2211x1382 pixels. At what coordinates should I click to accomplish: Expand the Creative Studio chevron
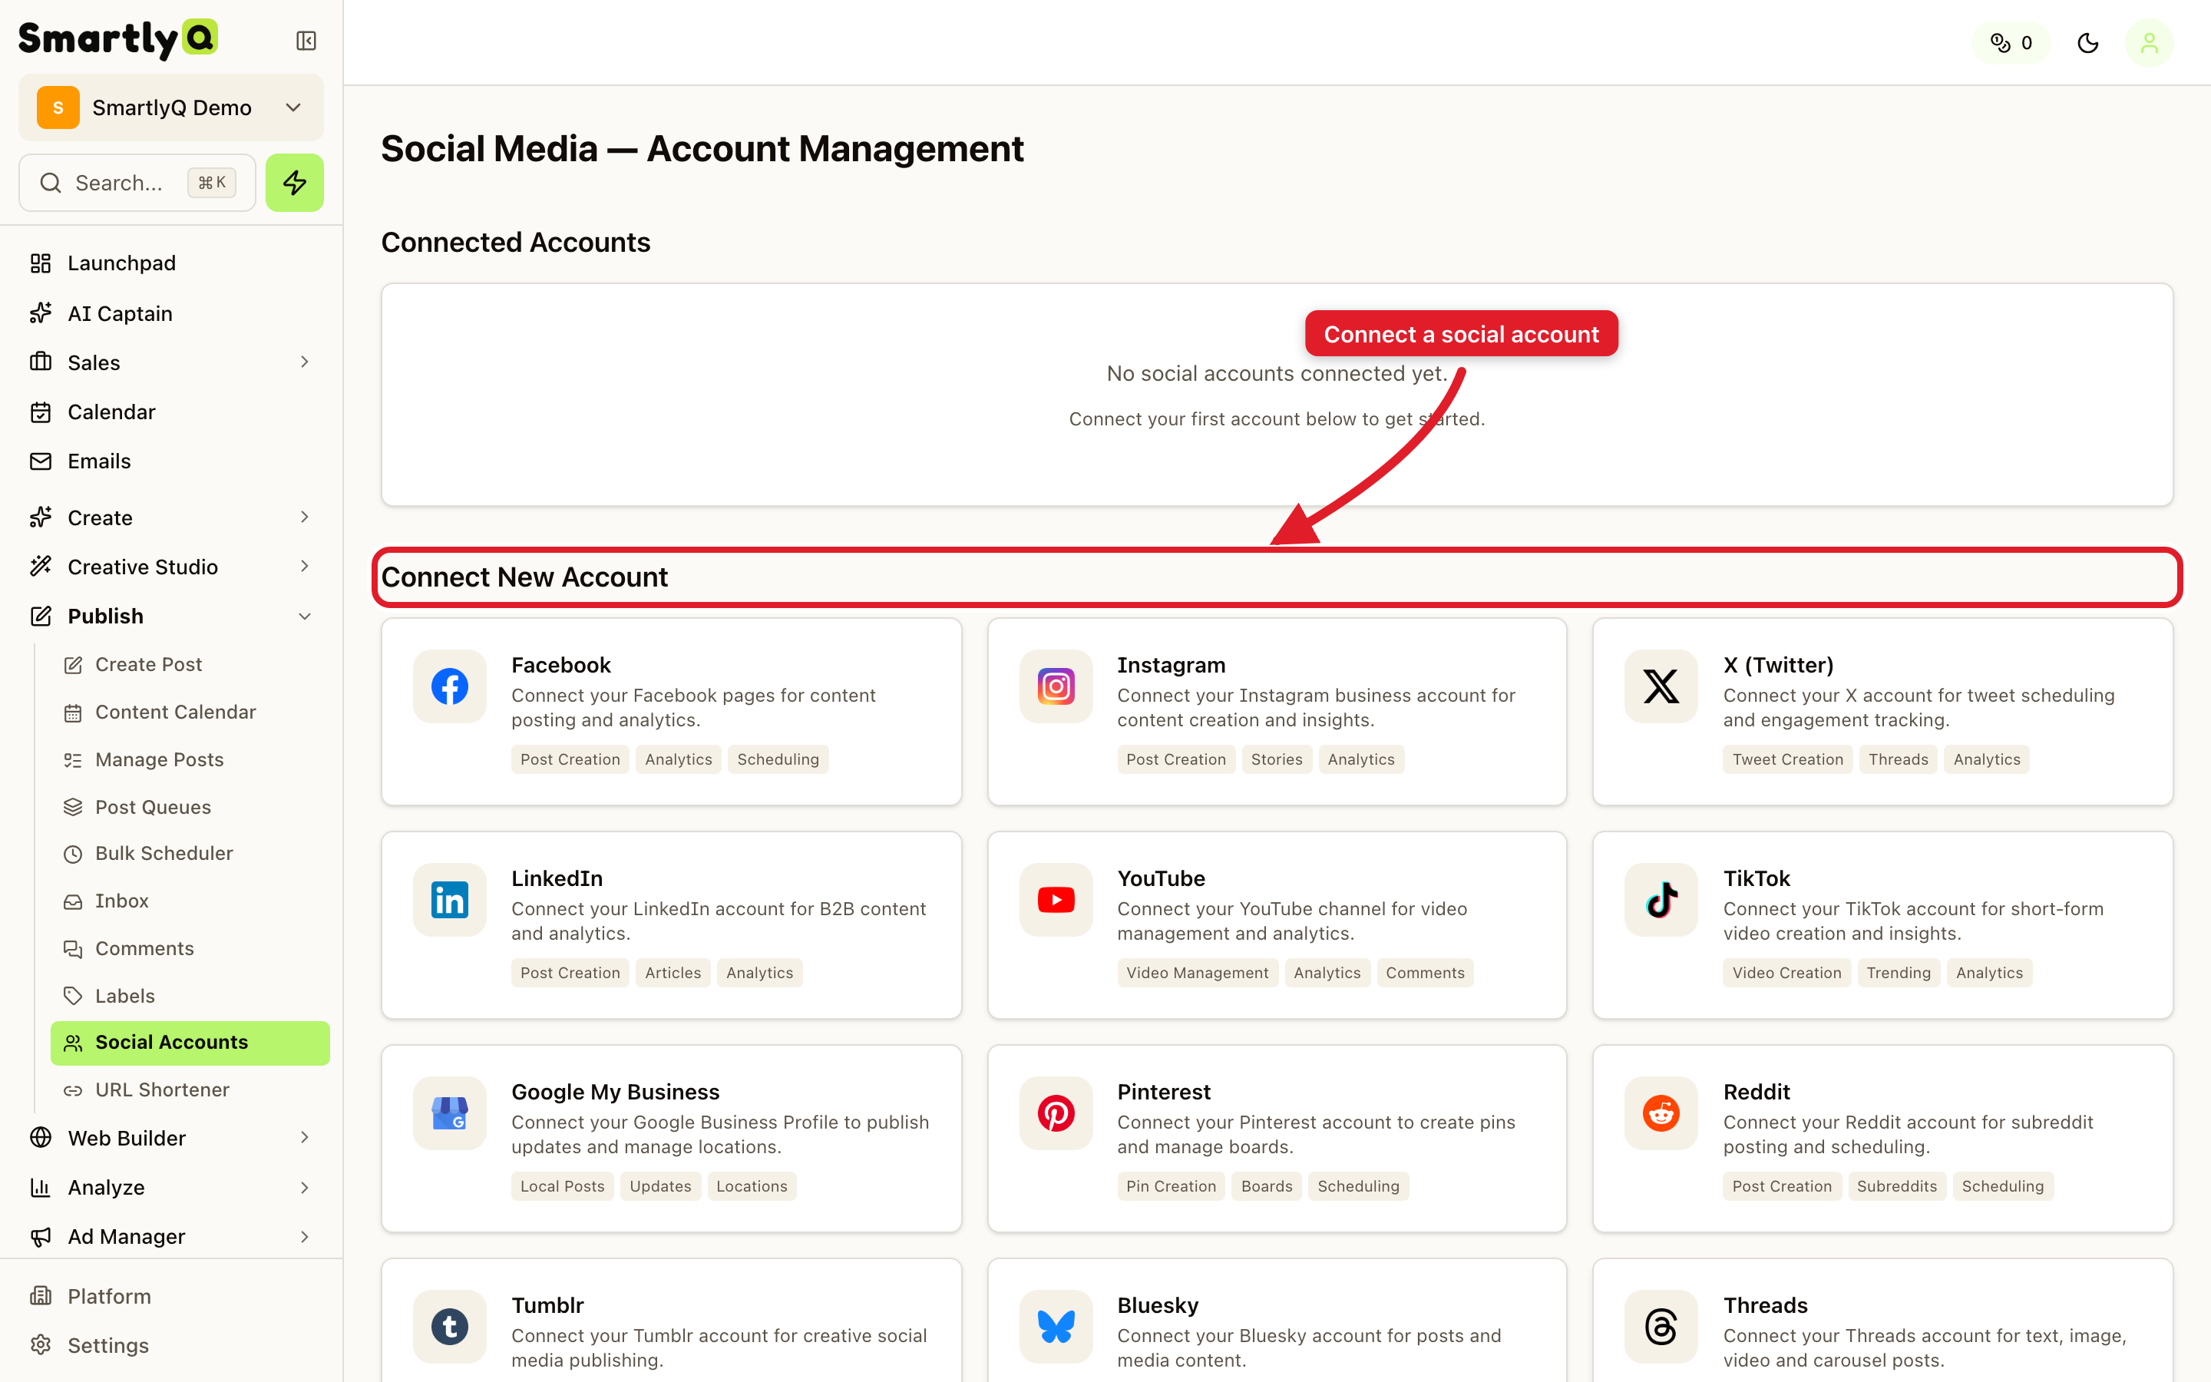(x=304, y=567)
